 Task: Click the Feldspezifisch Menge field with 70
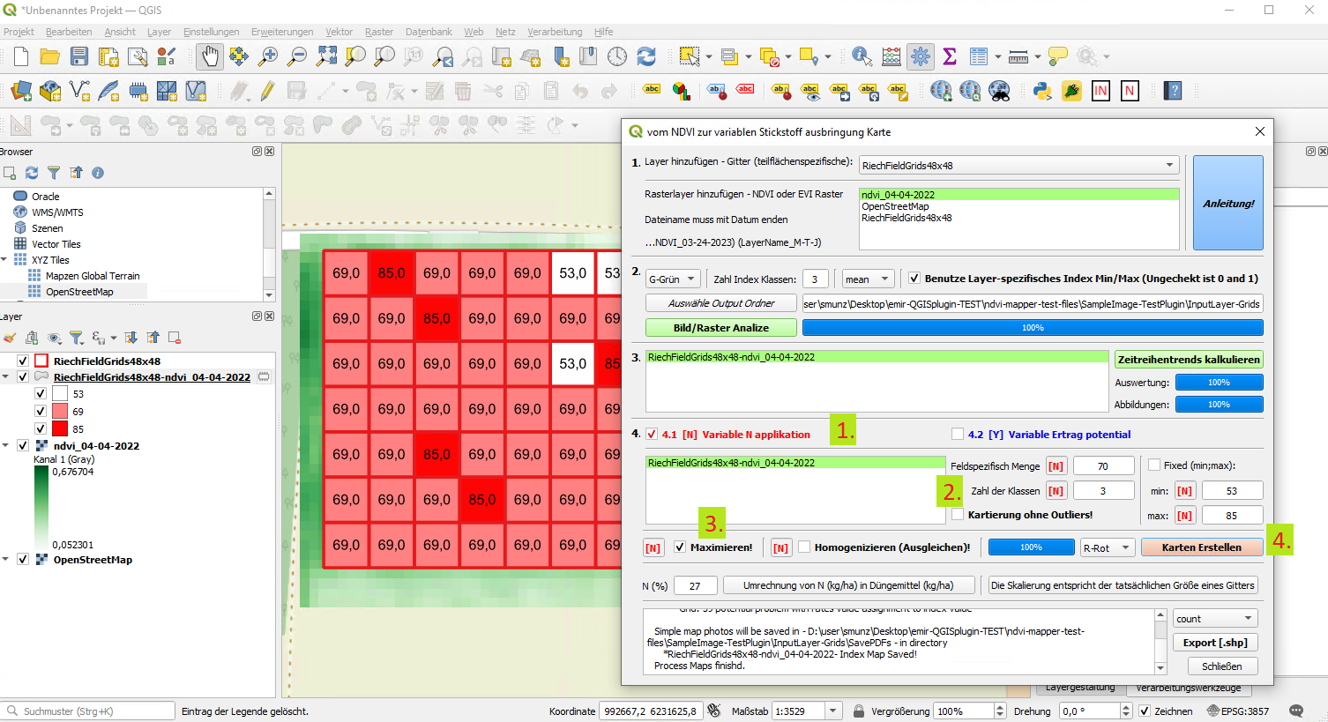click(x=1103, y=465)
